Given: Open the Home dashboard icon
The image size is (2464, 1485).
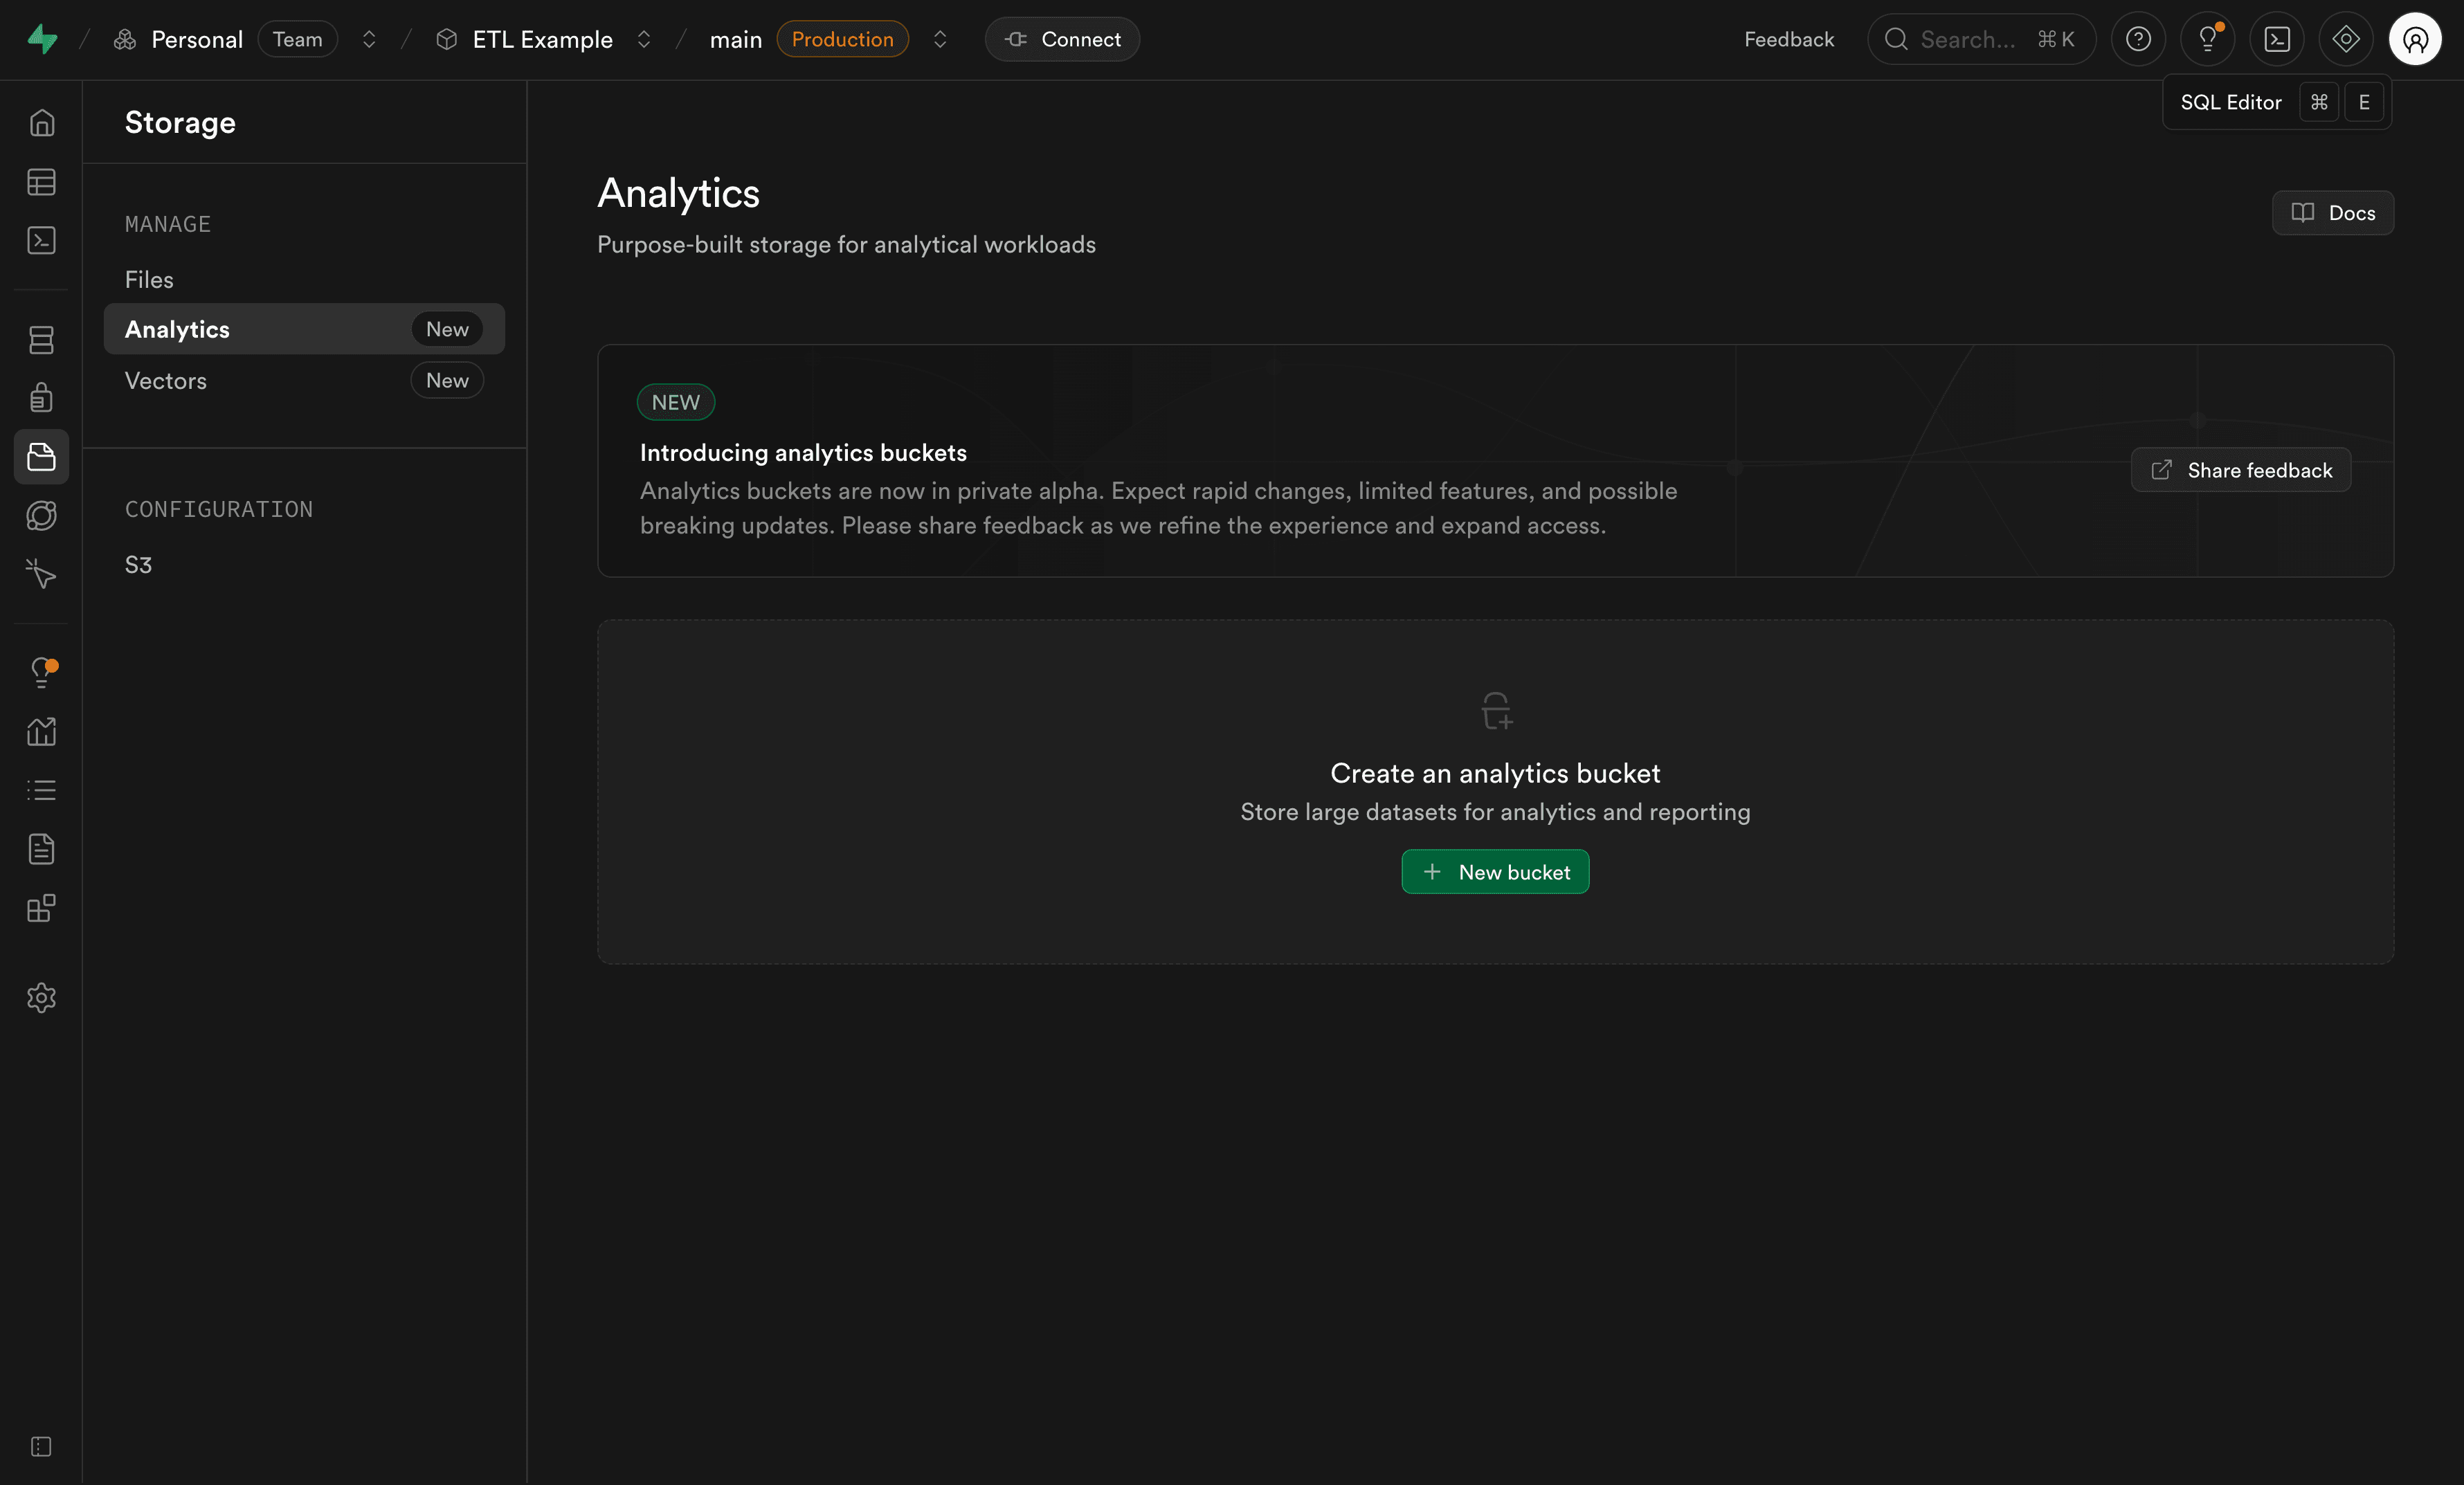Looking at the screenshot, I should 41,122.
